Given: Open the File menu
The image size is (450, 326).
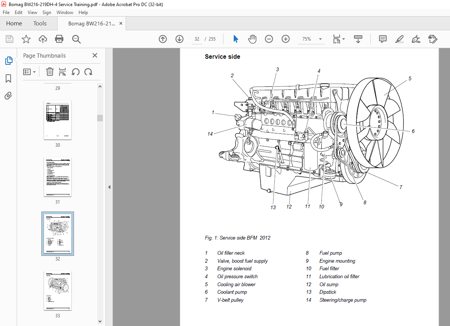Looking at the screenshot, I should tap(6, 13).
